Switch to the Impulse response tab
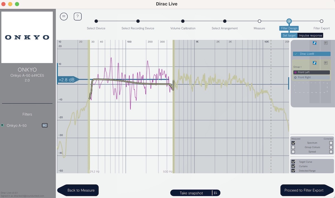Screen dimensions: 335x198 310,35
